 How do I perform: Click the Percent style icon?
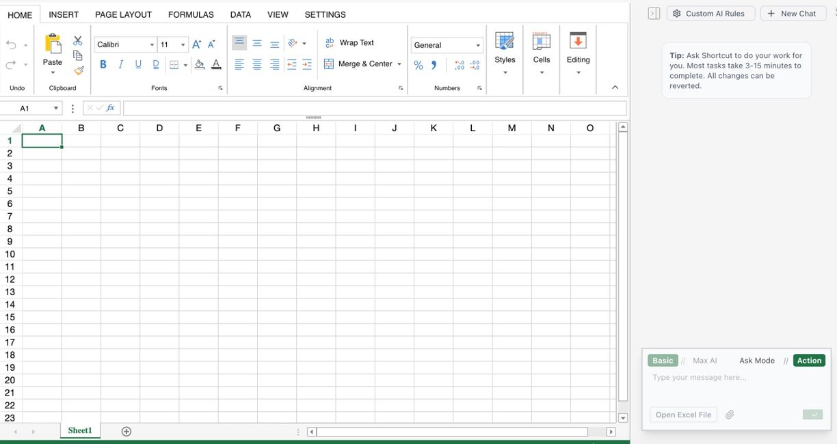point(418,65)
